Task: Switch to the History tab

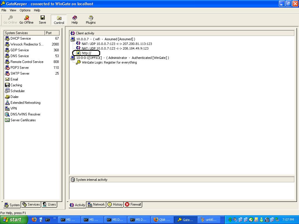Action: (115, 204)
